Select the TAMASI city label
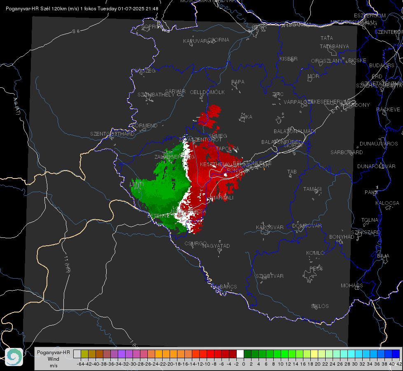The width and height of the screenshot is (403, 371). (312, 189)
